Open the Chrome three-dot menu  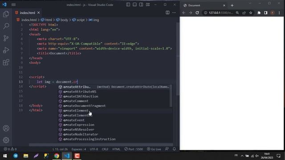coord(279,13)
